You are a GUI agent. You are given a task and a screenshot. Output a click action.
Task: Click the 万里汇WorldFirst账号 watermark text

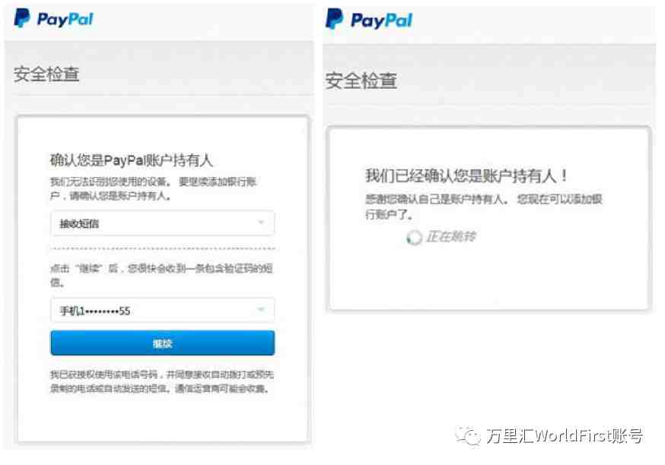[565, 436]
